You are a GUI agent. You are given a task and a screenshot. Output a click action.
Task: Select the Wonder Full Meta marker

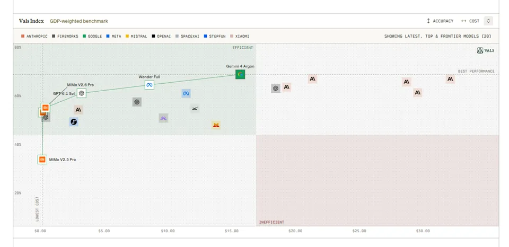[150, 85]
